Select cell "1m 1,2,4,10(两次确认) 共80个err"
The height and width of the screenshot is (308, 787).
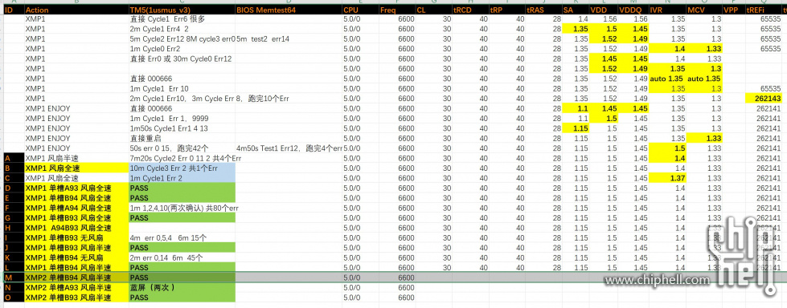click(x=182, y=208)
